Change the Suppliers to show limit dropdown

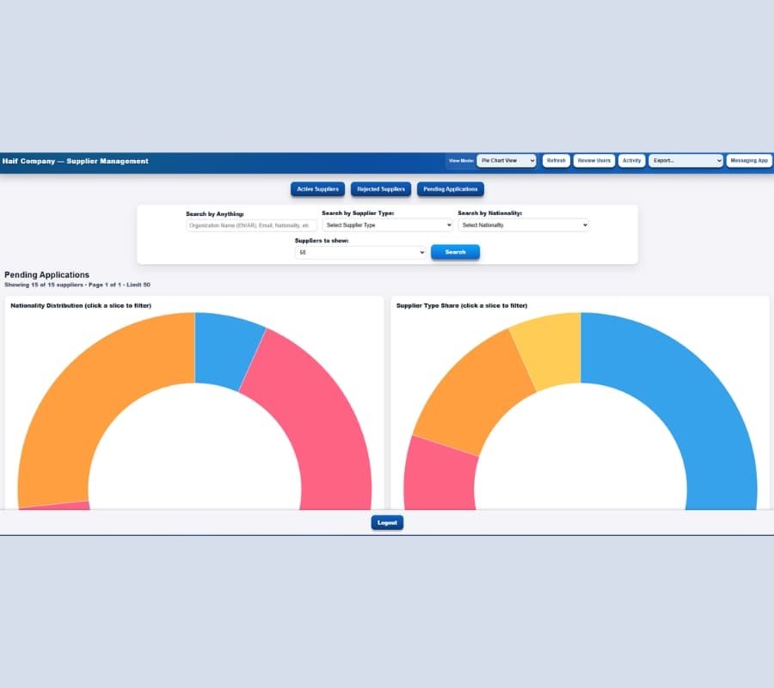pos(359,252)
